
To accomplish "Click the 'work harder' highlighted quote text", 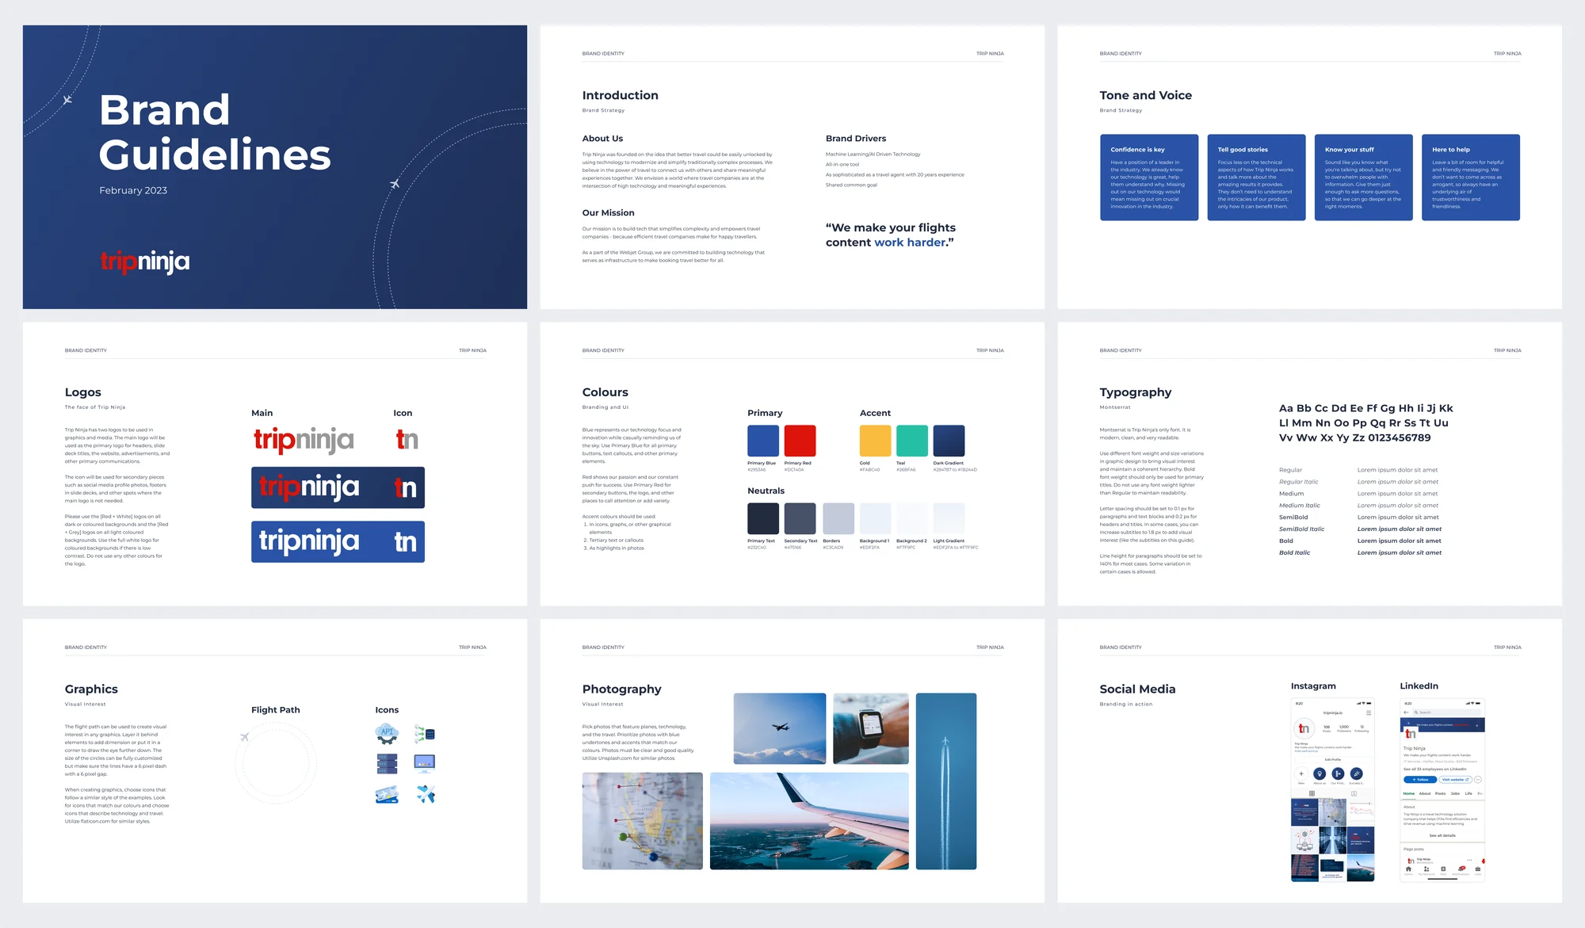I will tap(910, 243).
